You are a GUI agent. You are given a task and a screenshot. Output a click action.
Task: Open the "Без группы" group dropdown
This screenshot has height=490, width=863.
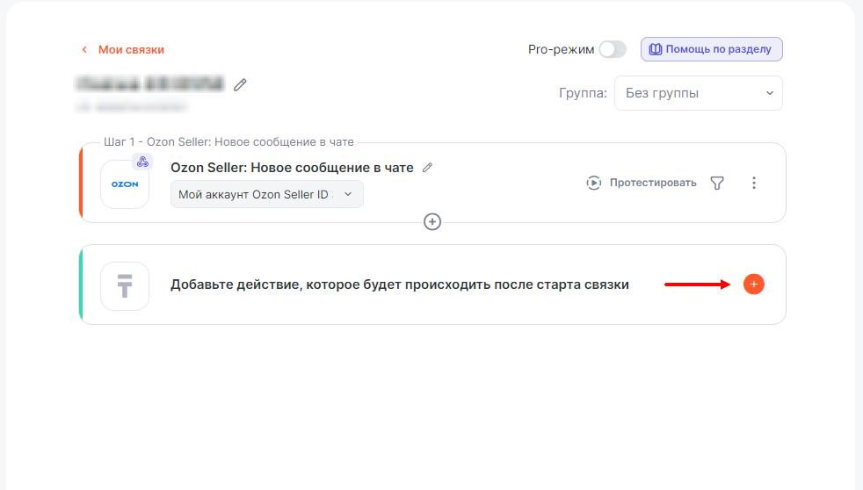coord(698,93)
